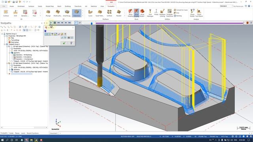The height and width of the screenshot is (142, 253).
Task: Switch to the Levels manager tab
Action: pyautogui.click(x=23, y=133)
